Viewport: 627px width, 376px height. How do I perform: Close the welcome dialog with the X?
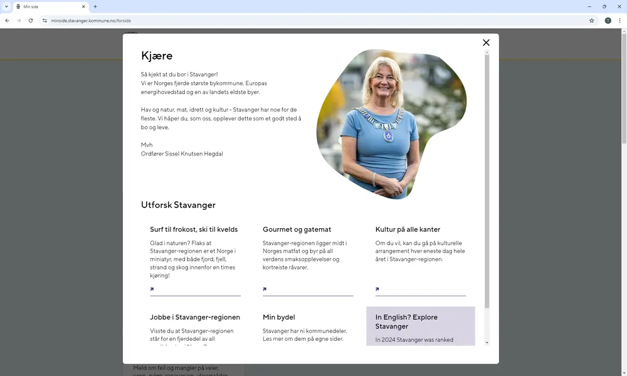tap(486, 43)
